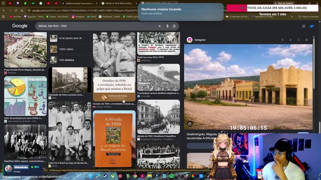Viewport: 321px width, 180px height.
Task: Search inside image with the Lens button
Action: click(x=190, y=124)
